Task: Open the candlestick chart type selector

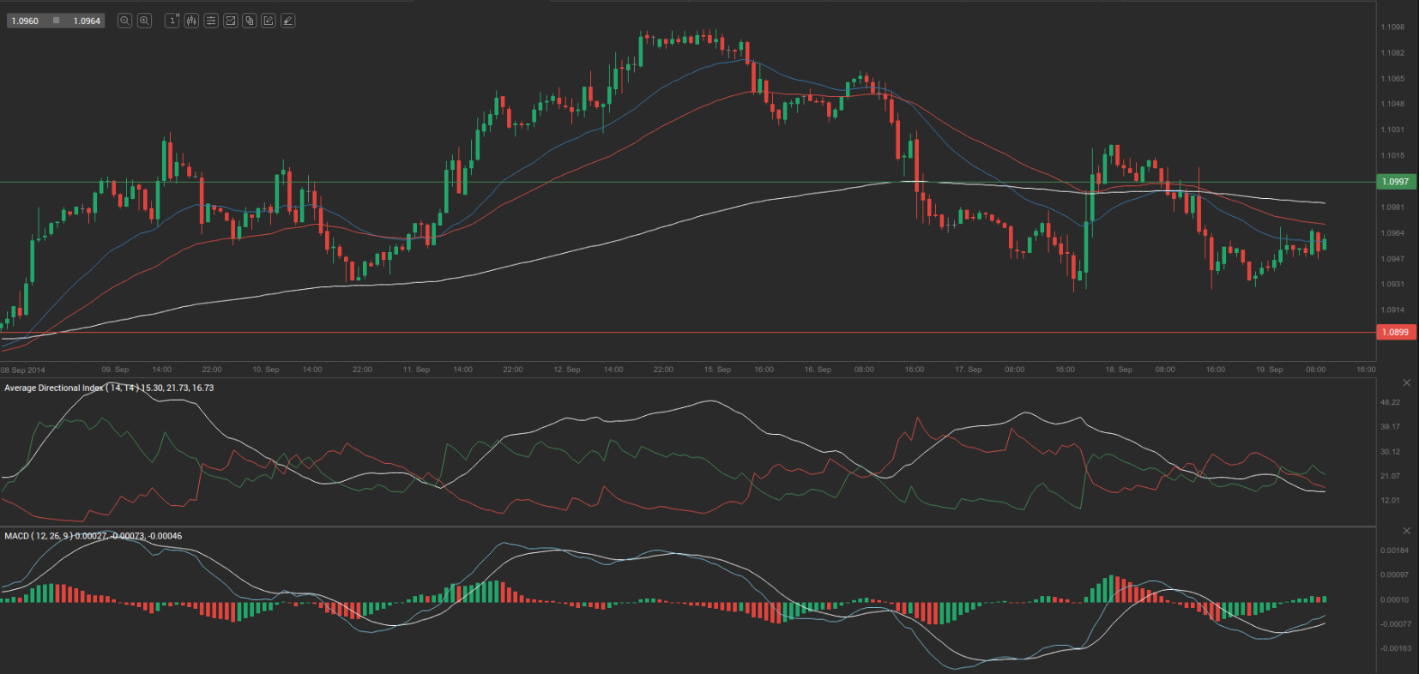Action: pyautogui.click(x=191, y=21)
